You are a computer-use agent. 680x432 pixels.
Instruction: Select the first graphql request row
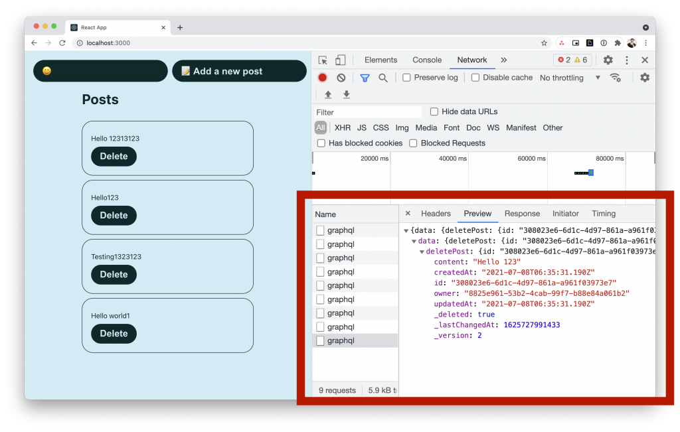click(355, 230)
